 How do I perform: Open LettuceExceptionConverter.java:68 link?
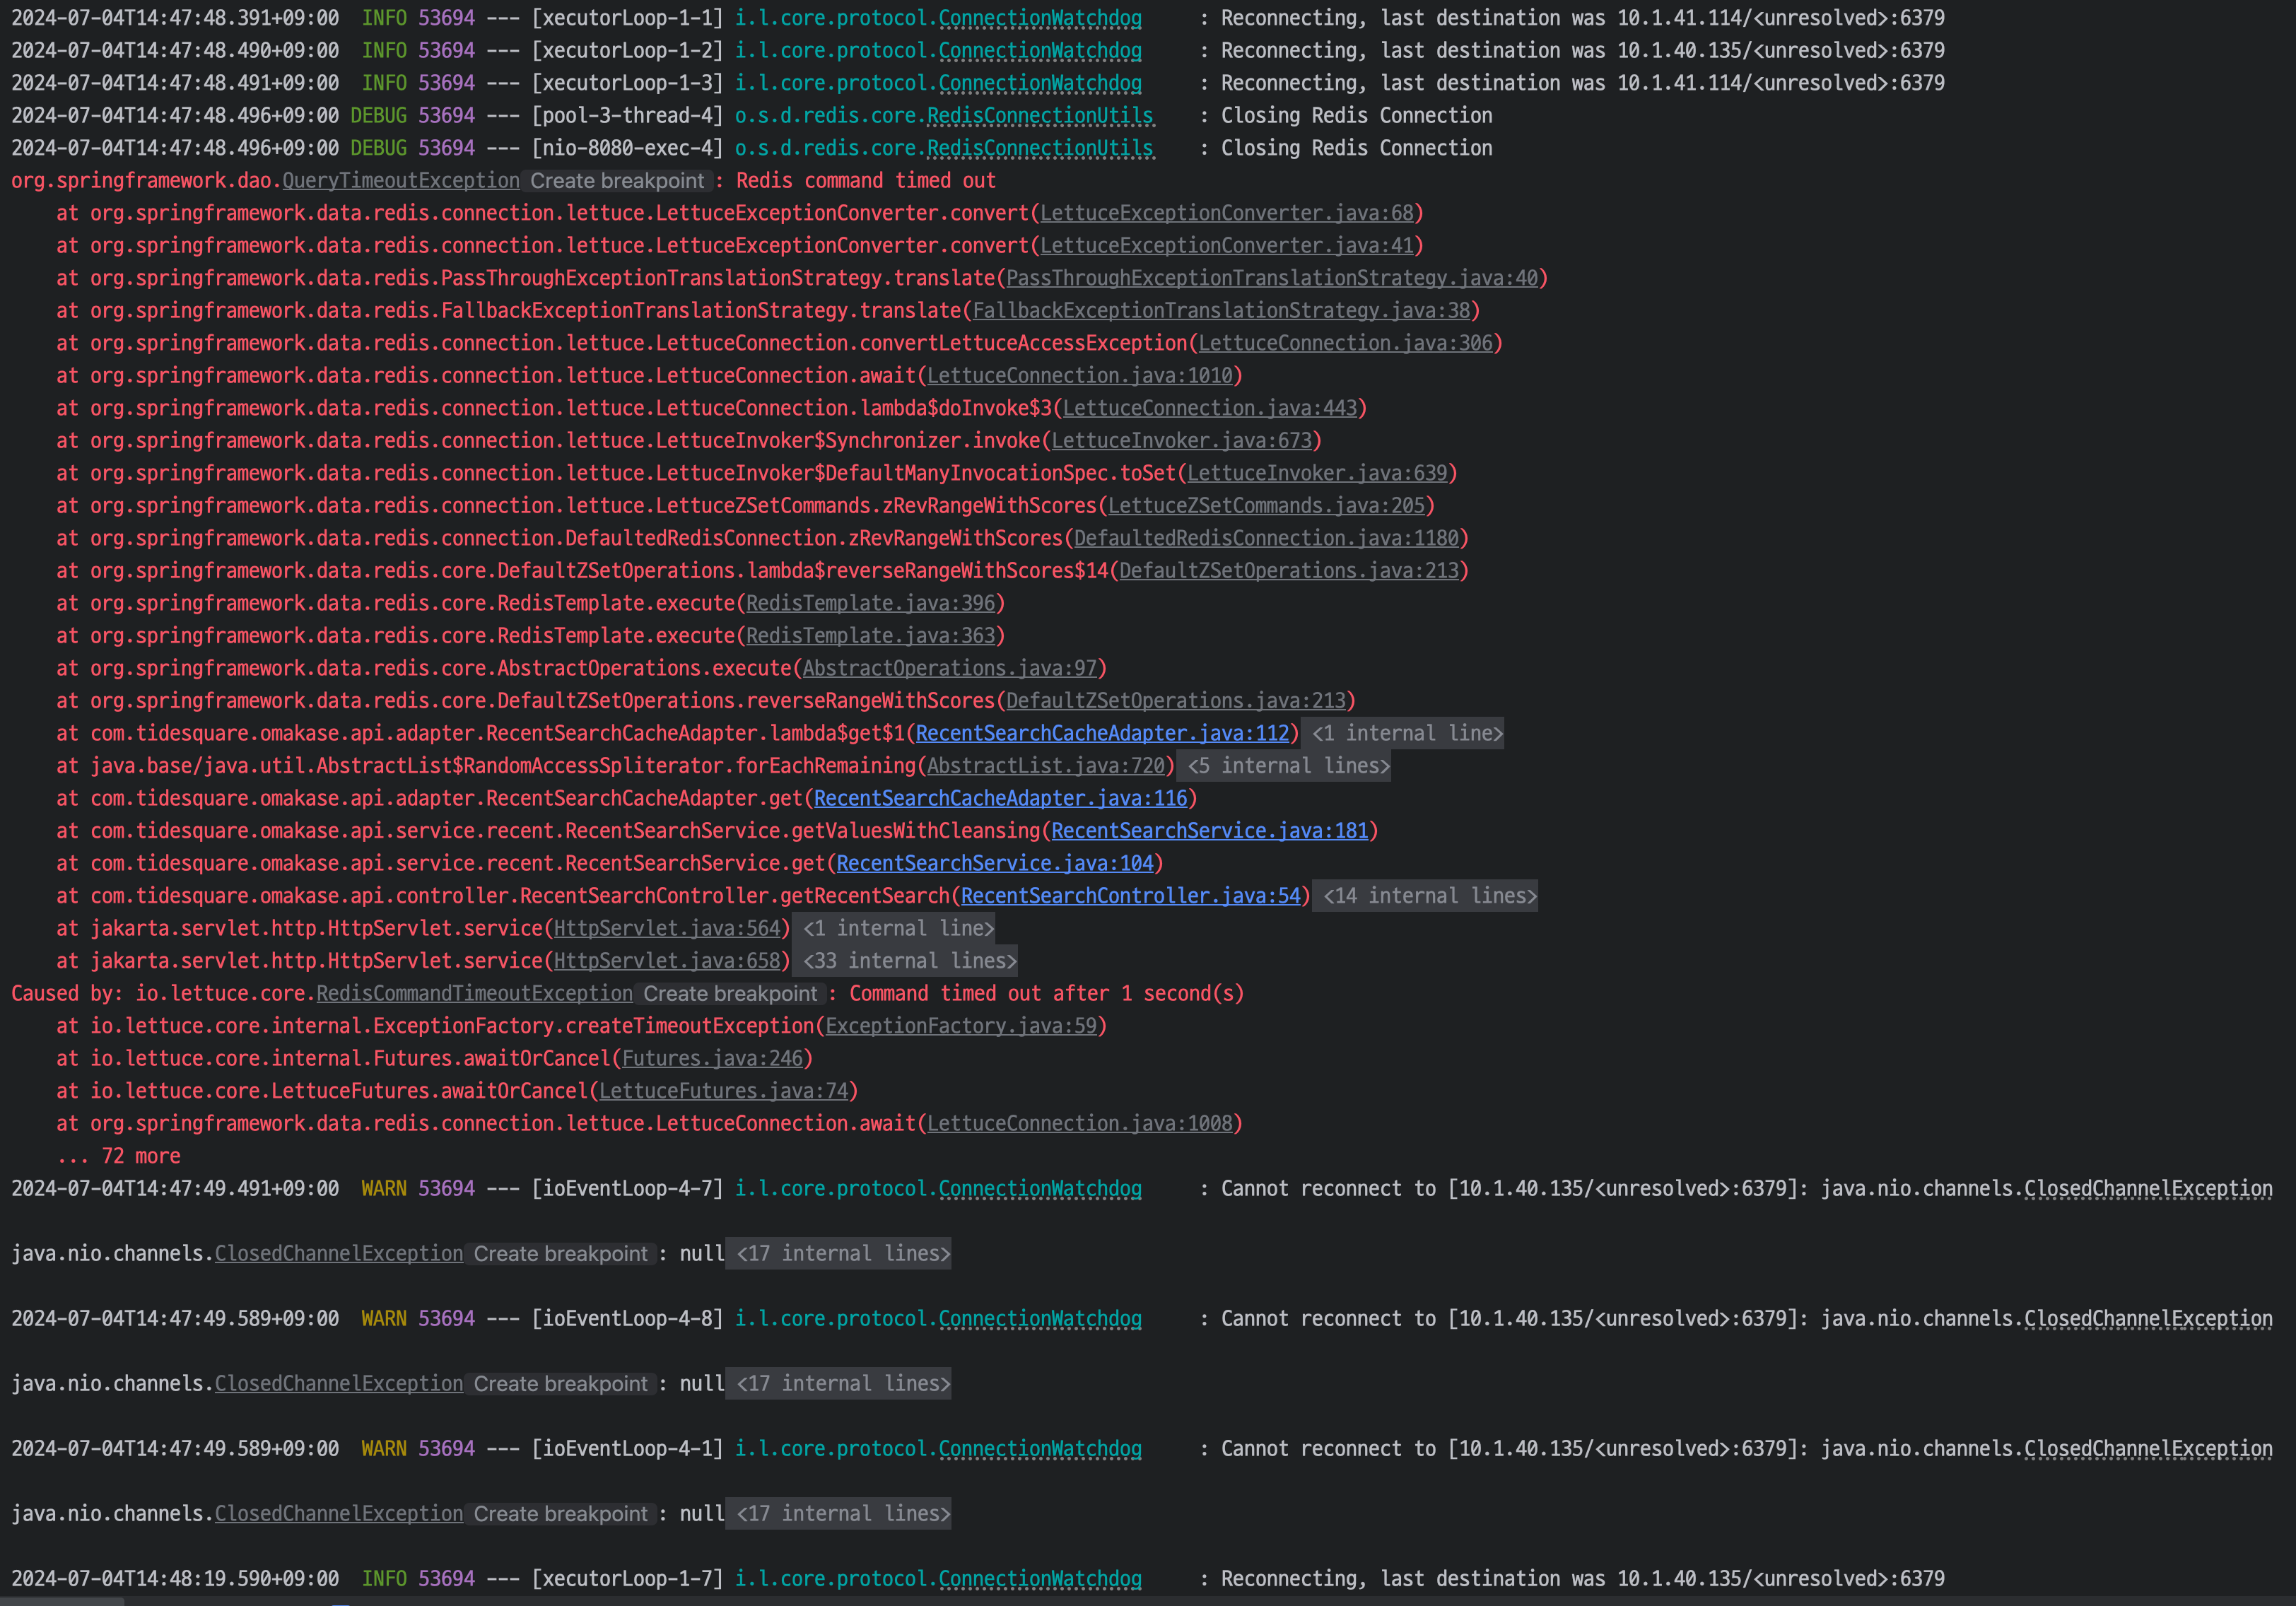1227,213
